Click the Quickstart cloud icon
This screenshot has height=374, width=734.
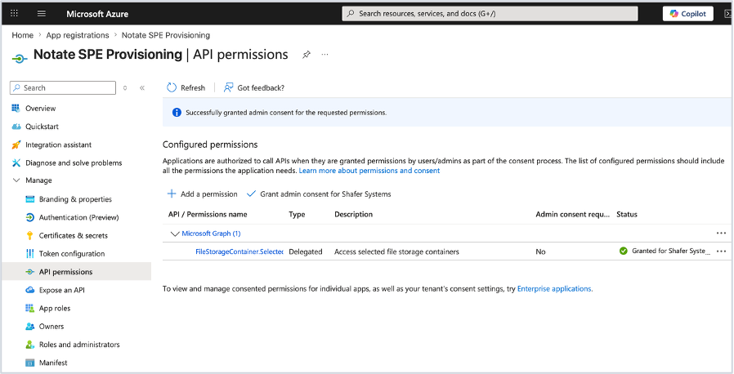point(16,127)
